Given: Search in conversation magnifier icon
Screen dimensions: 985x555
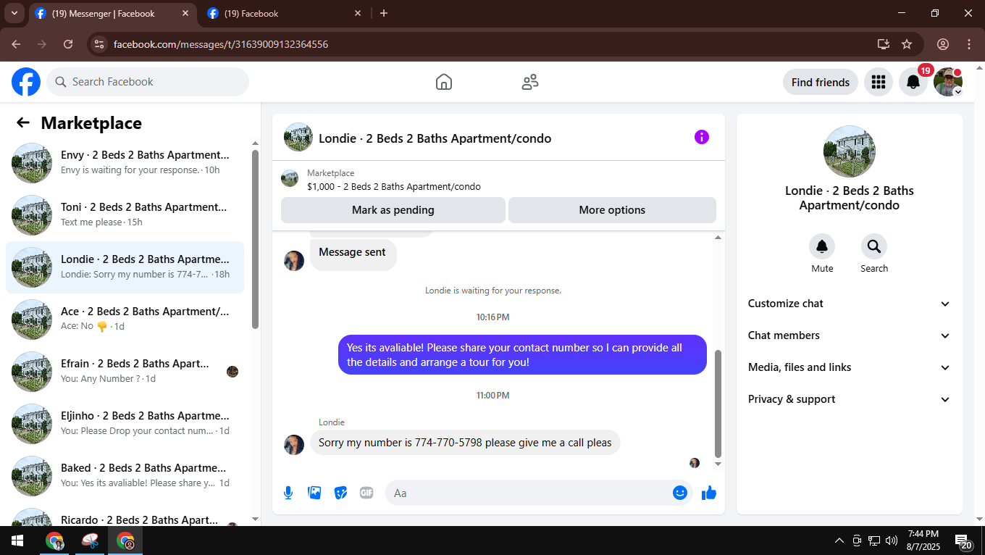Looking at the screenshot, I should (874, 246).
